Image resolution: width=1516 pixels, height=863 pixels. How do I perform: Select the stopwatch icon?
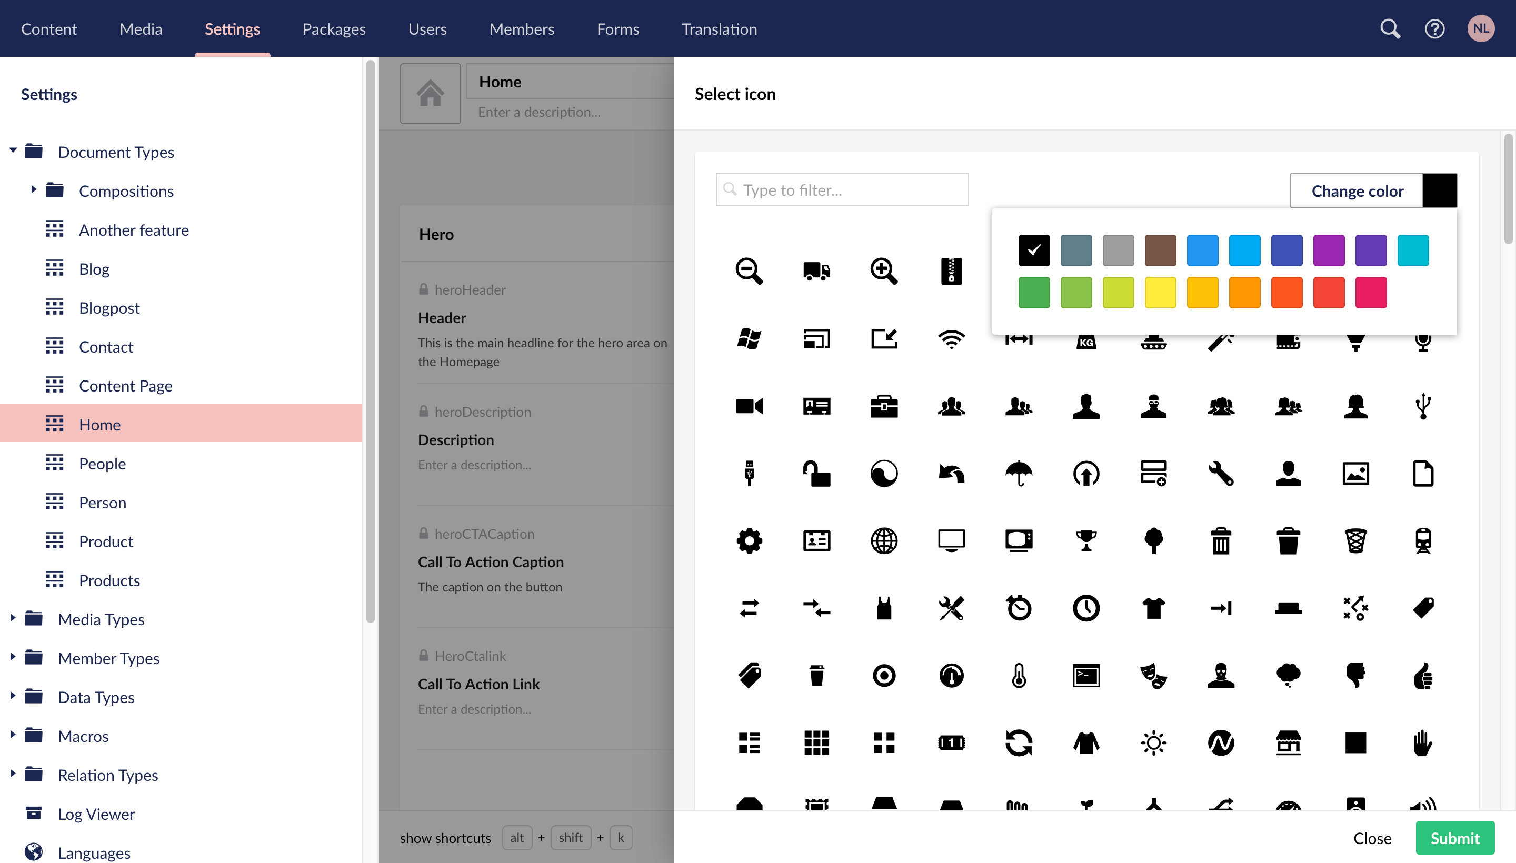click(1019, 608)
